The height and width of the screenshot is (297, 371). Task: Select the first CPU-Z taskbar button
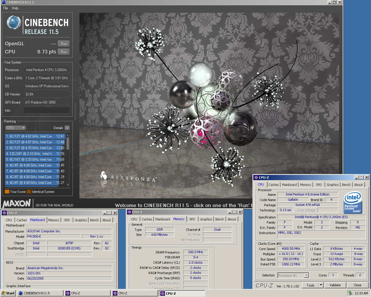click(x=87, y=293)
